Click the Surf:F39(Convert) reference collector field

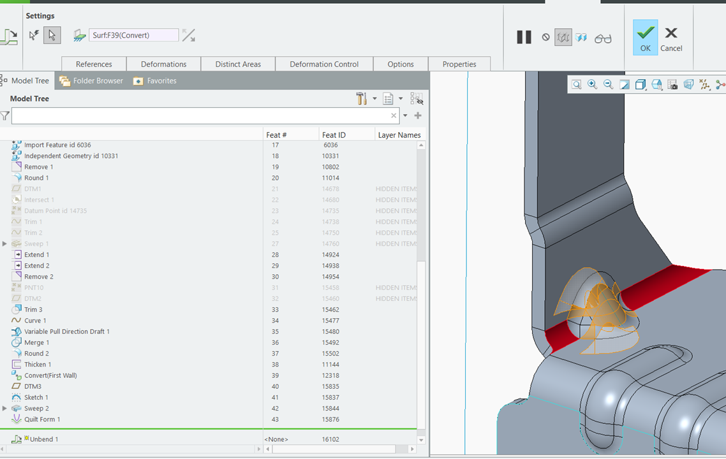134,35
